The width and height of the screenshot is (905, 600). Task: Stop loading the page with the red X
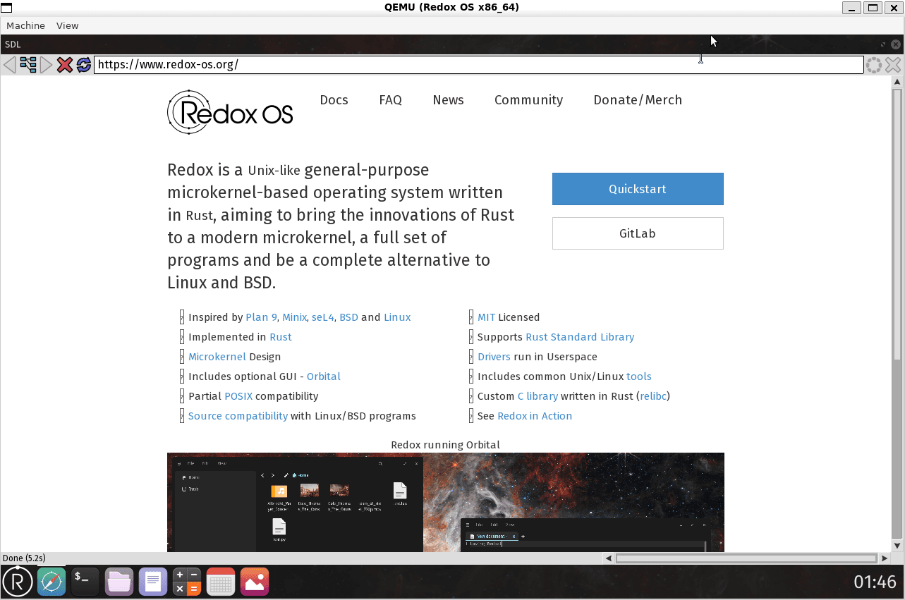coord(65,64)
